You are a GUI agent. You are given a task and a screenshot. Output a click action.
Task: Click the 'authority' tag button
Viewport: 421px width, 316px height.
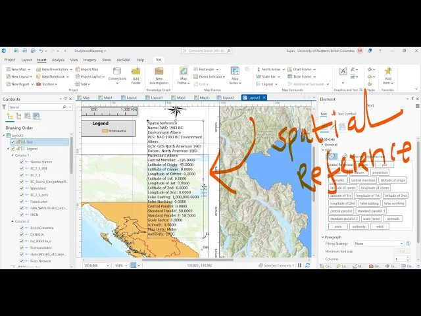[x=359, y=226]
